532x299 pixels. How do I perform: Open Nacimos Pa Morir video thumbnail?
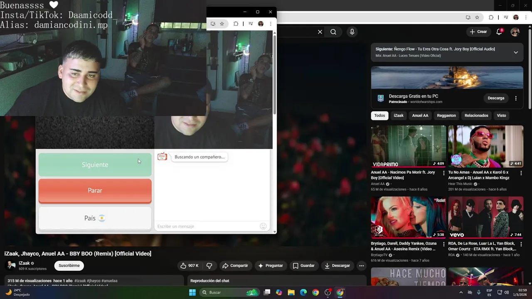[x=409, y=146]
